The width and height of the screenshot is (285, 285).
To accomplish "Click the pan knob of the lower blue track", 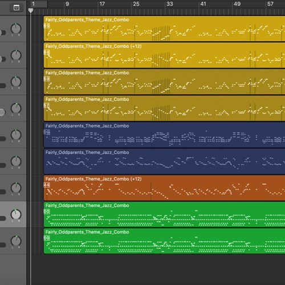I will click(16, 161).
